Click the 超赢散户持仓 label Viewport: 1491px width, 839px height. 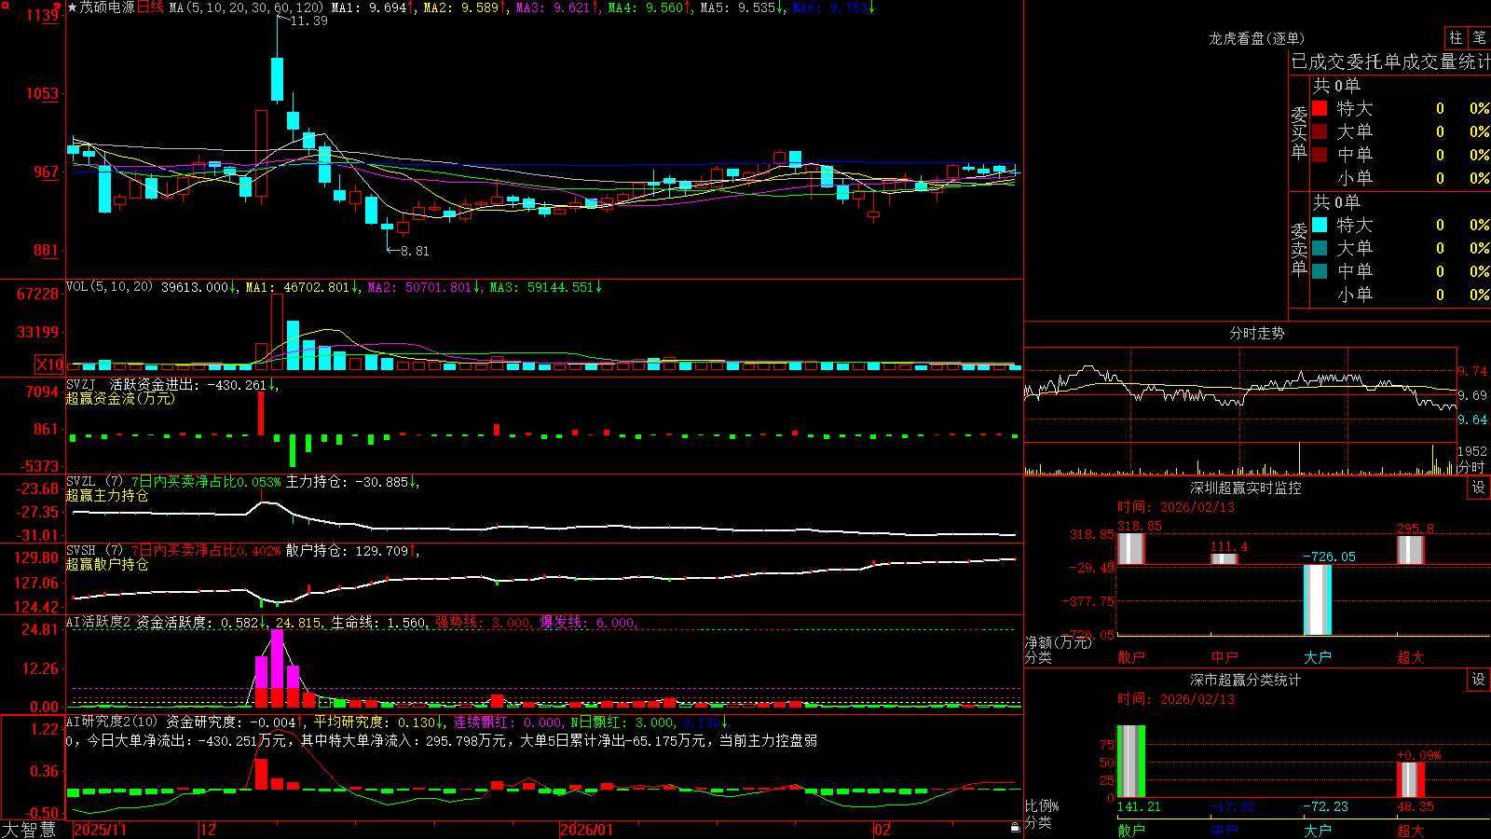point(107,564)
